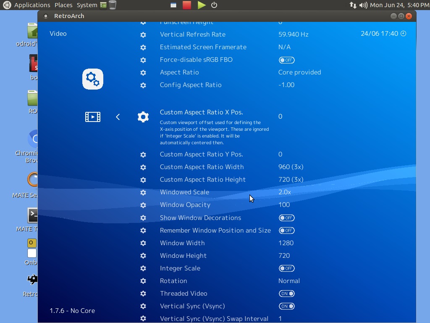Click the large Settings gears icon
This screenshot has width=430, height=323.
click(93, 79)
